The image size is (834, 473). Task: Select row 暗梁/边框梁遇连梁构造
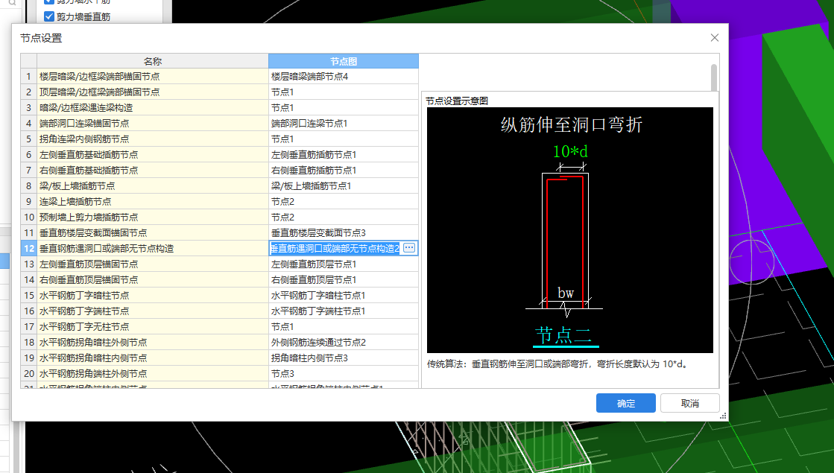pyautogui.click(x=153, y=108)
